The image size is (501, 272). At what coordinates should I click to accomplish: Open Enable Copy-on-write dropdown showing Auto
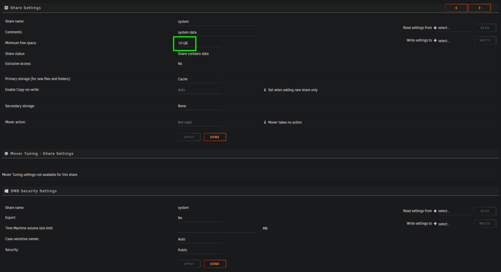point(199,90)
